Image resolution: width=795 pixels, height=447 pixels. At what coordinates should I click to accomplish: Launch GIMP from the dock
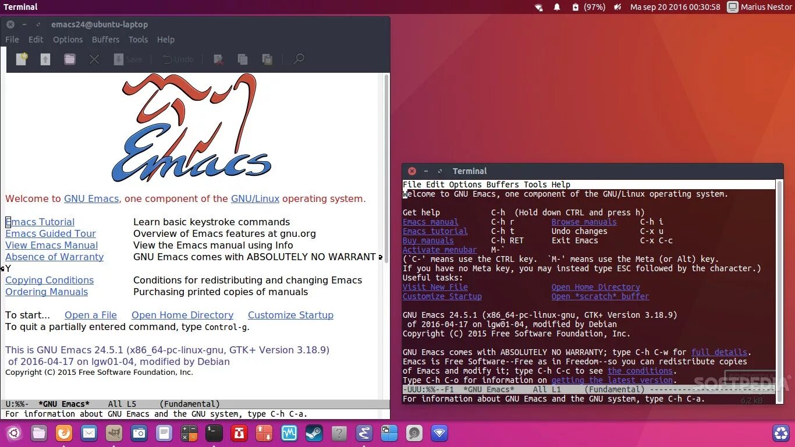tap(114, 433)
